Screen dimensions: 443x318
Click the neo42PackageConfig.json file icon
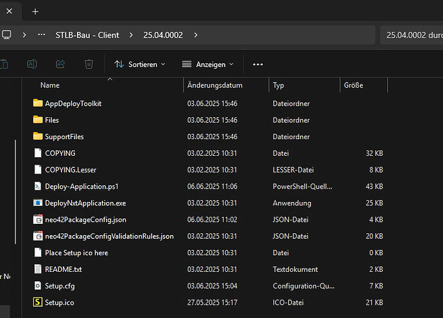(x=38, y=219)
